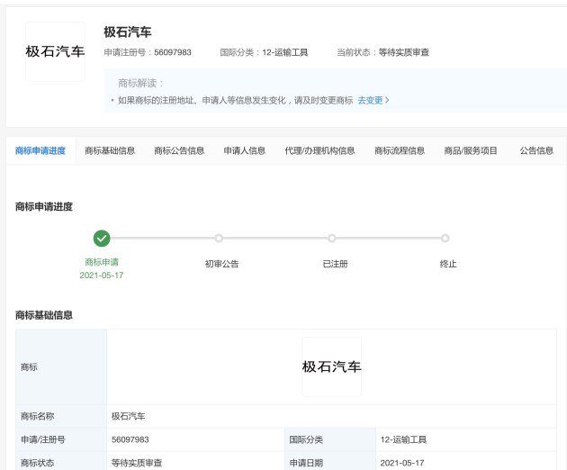Click the 商标申请进度 section heading

click(44, 206)
